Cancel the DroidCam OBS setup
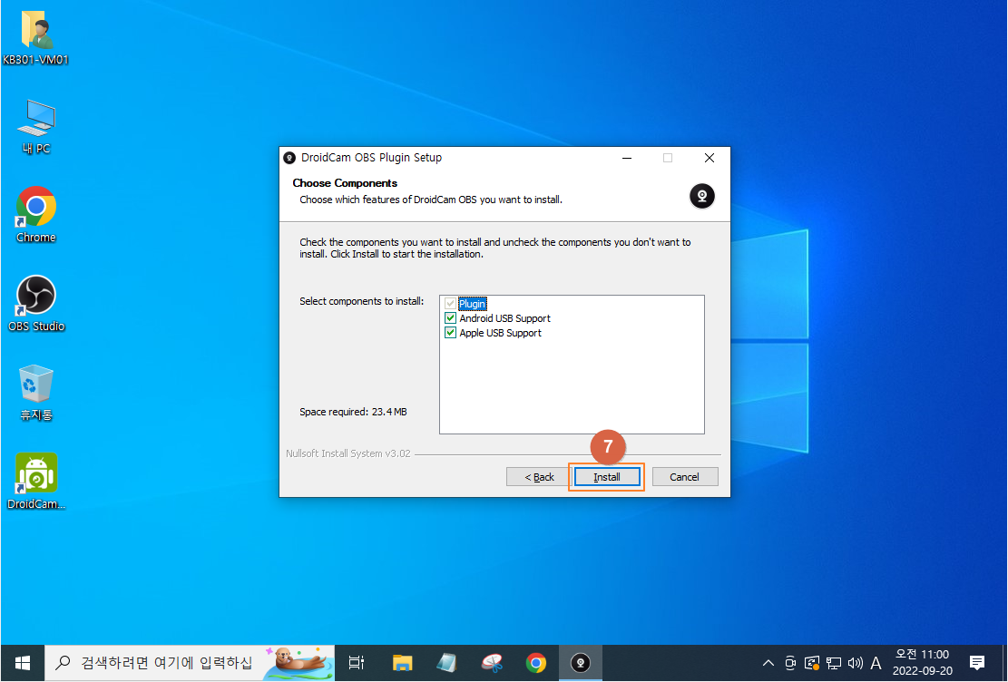This screenshot has height=682, width=1008. coord(685,477)
